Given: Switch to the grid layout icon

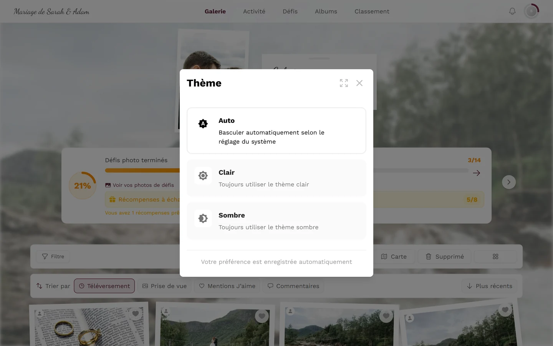Looking at the screenshot, I should click(x=495, y=256).
